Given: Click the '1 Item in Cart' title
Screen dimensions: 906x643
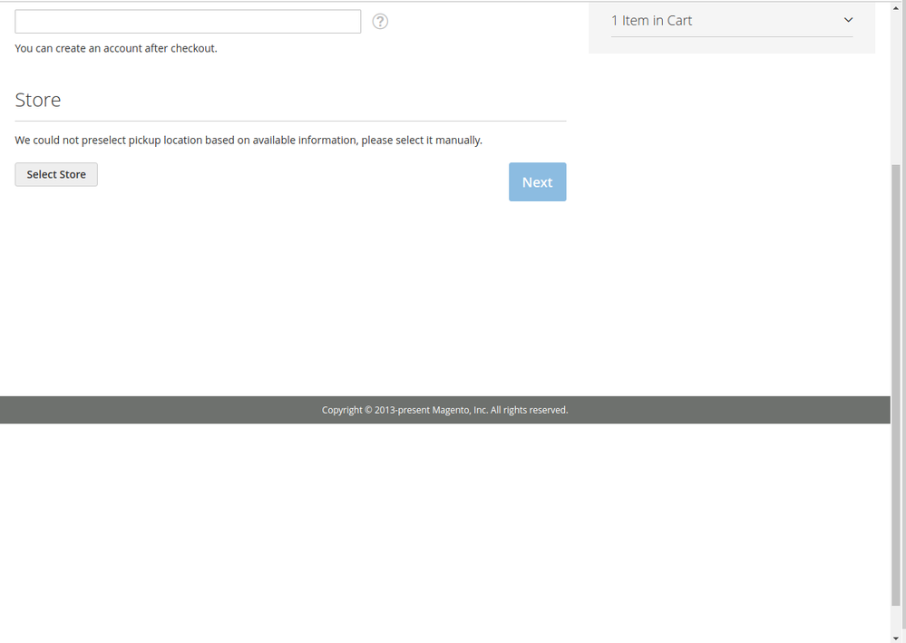Looking at the screenshot, I should (651, 21).
